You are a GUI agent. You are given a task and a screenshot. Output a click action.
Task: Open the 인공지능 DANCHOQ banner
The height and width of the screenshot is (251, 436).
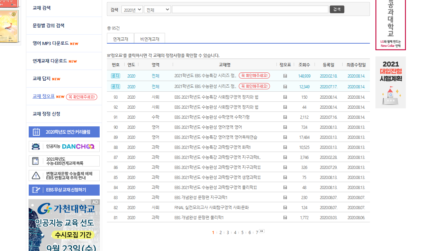click(64, 146)
